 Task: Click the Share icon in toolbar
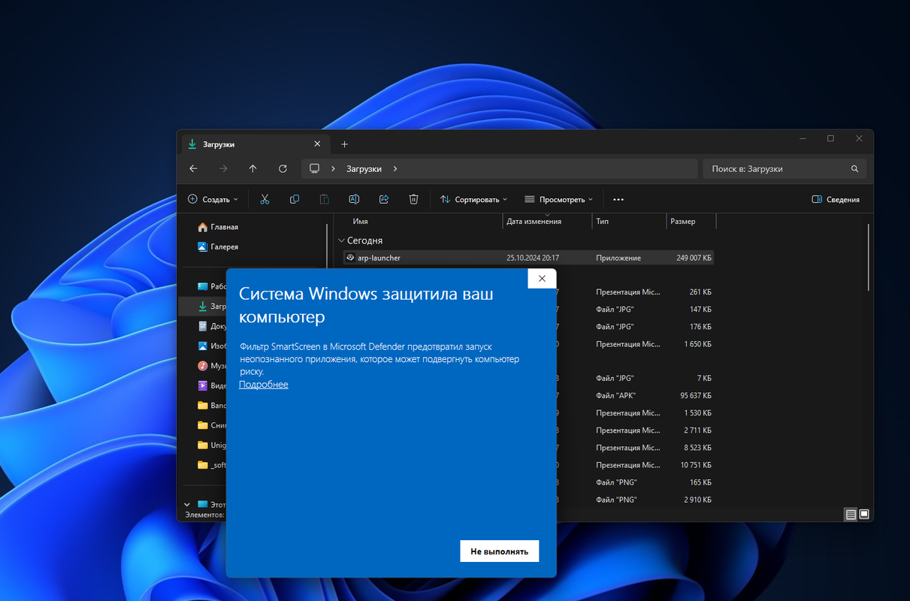click(x=384, y=199)
